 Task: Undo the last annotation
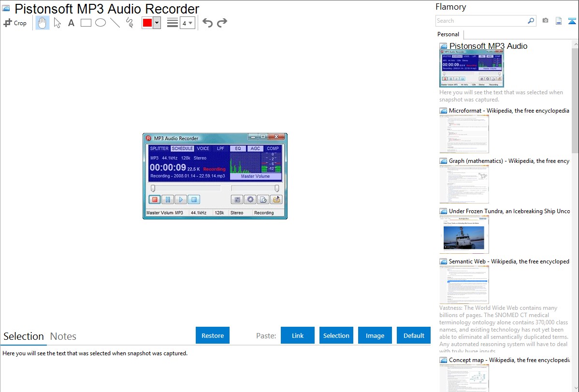[x=207, y=23]
